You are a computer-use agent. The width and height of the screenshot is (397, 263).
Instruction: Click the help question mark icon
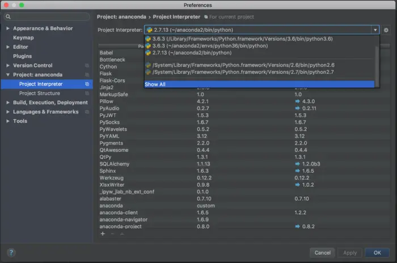[11, 252]
